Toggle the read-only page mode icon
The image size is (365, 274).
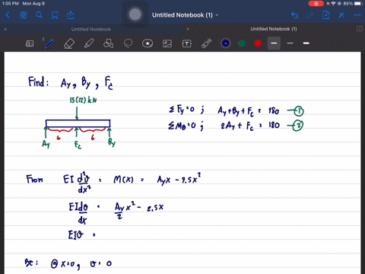tap(30, 43)
